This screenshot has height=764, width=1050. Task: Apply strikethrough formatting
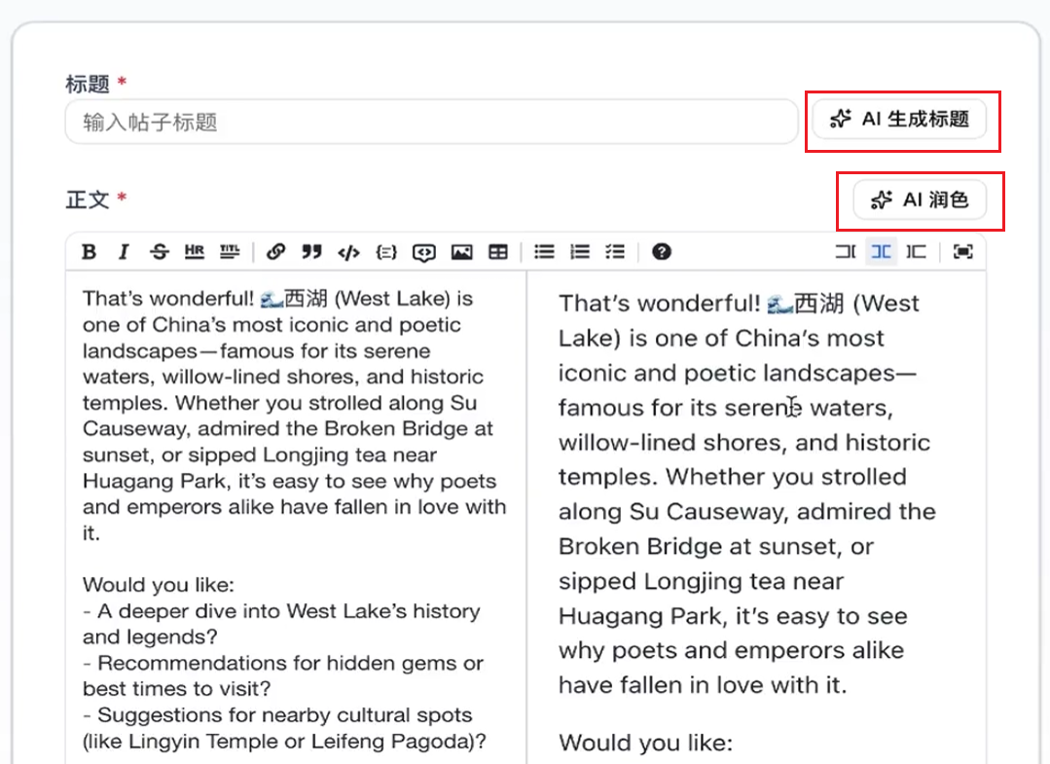pos(160,252)
